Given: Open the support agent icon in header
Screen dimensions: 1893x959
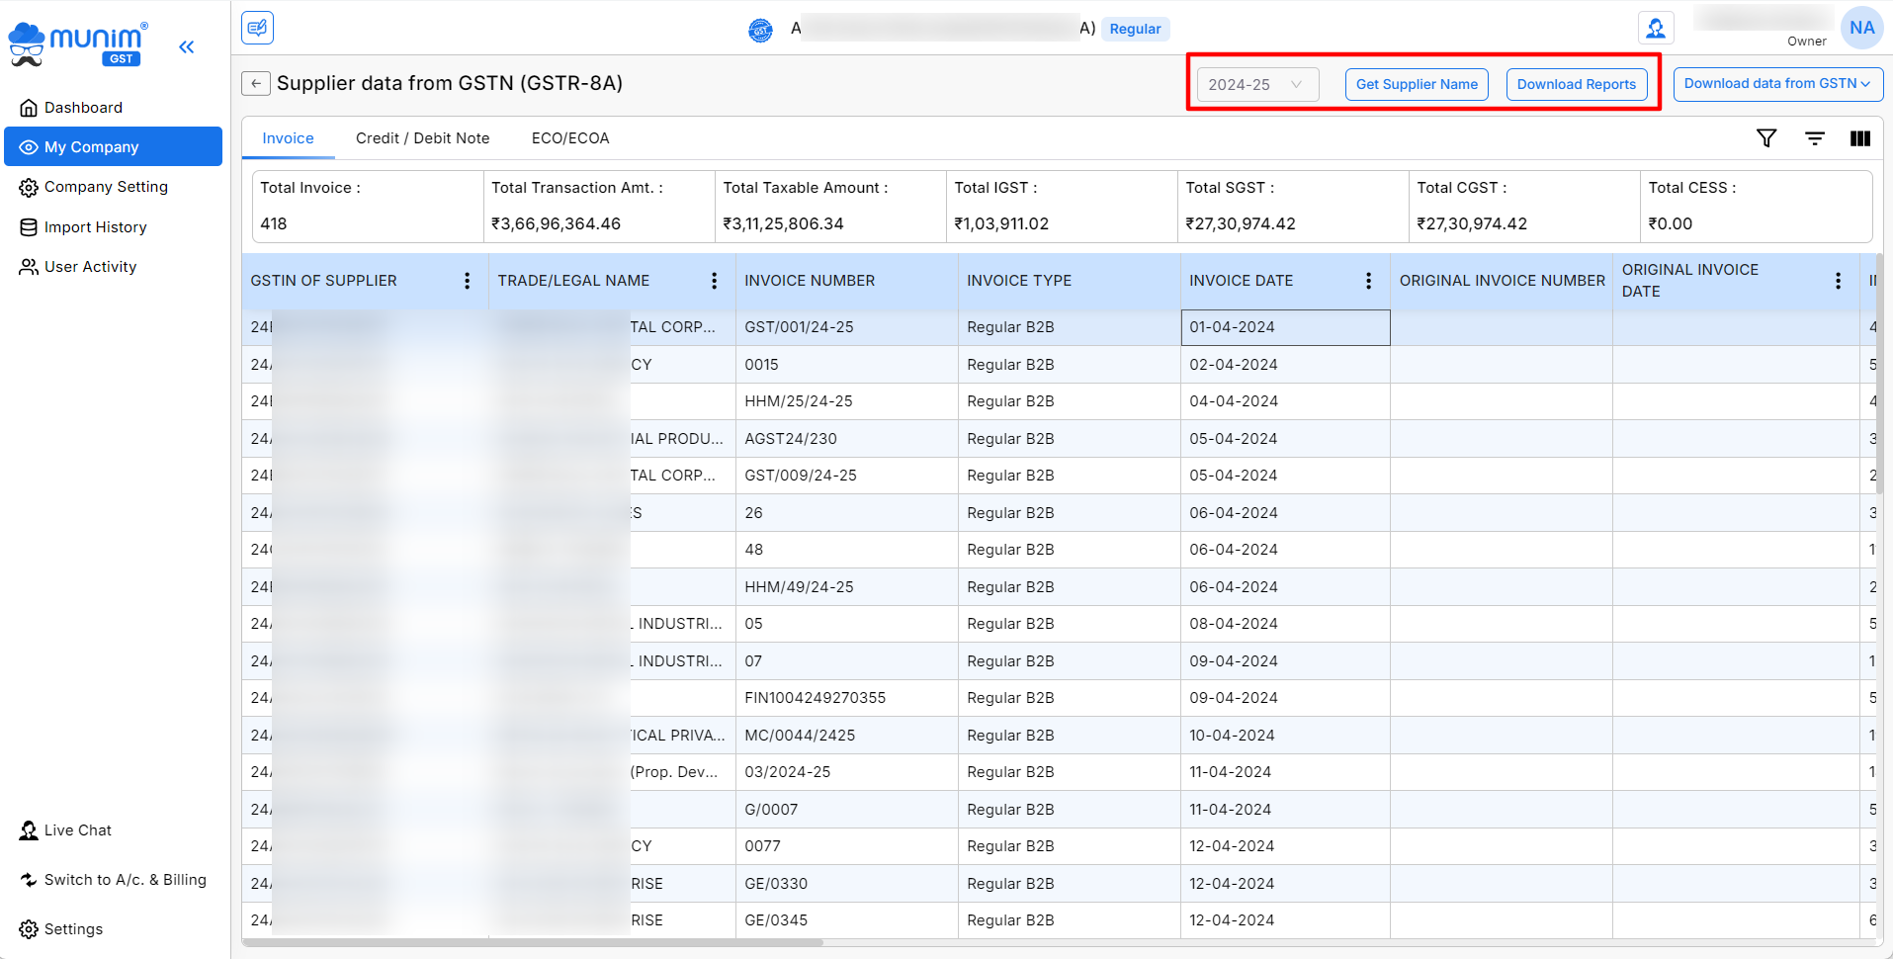Looking at the screenshot, I should coord(1655,29).
